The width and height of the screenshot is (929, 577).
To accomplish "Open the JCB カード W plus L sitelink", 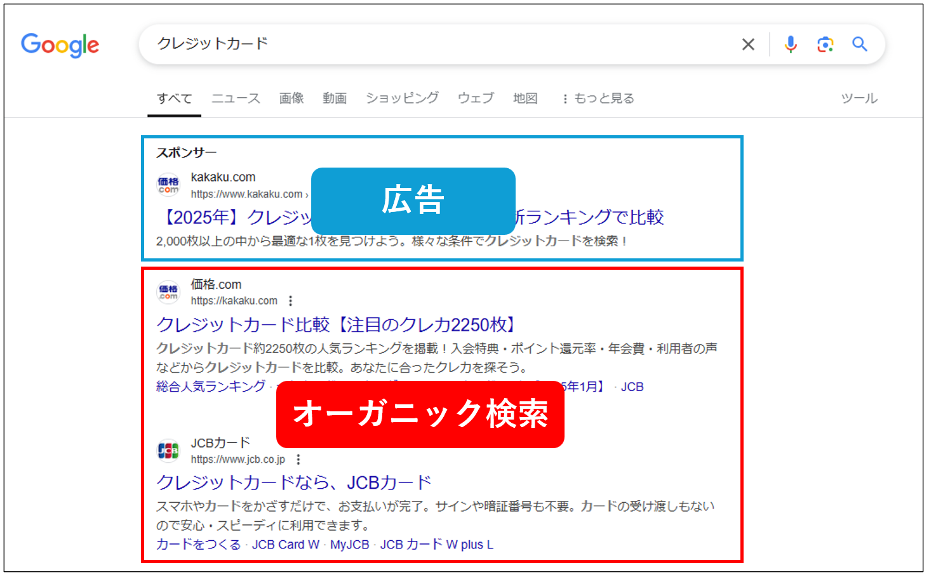I will pos(437,545).
